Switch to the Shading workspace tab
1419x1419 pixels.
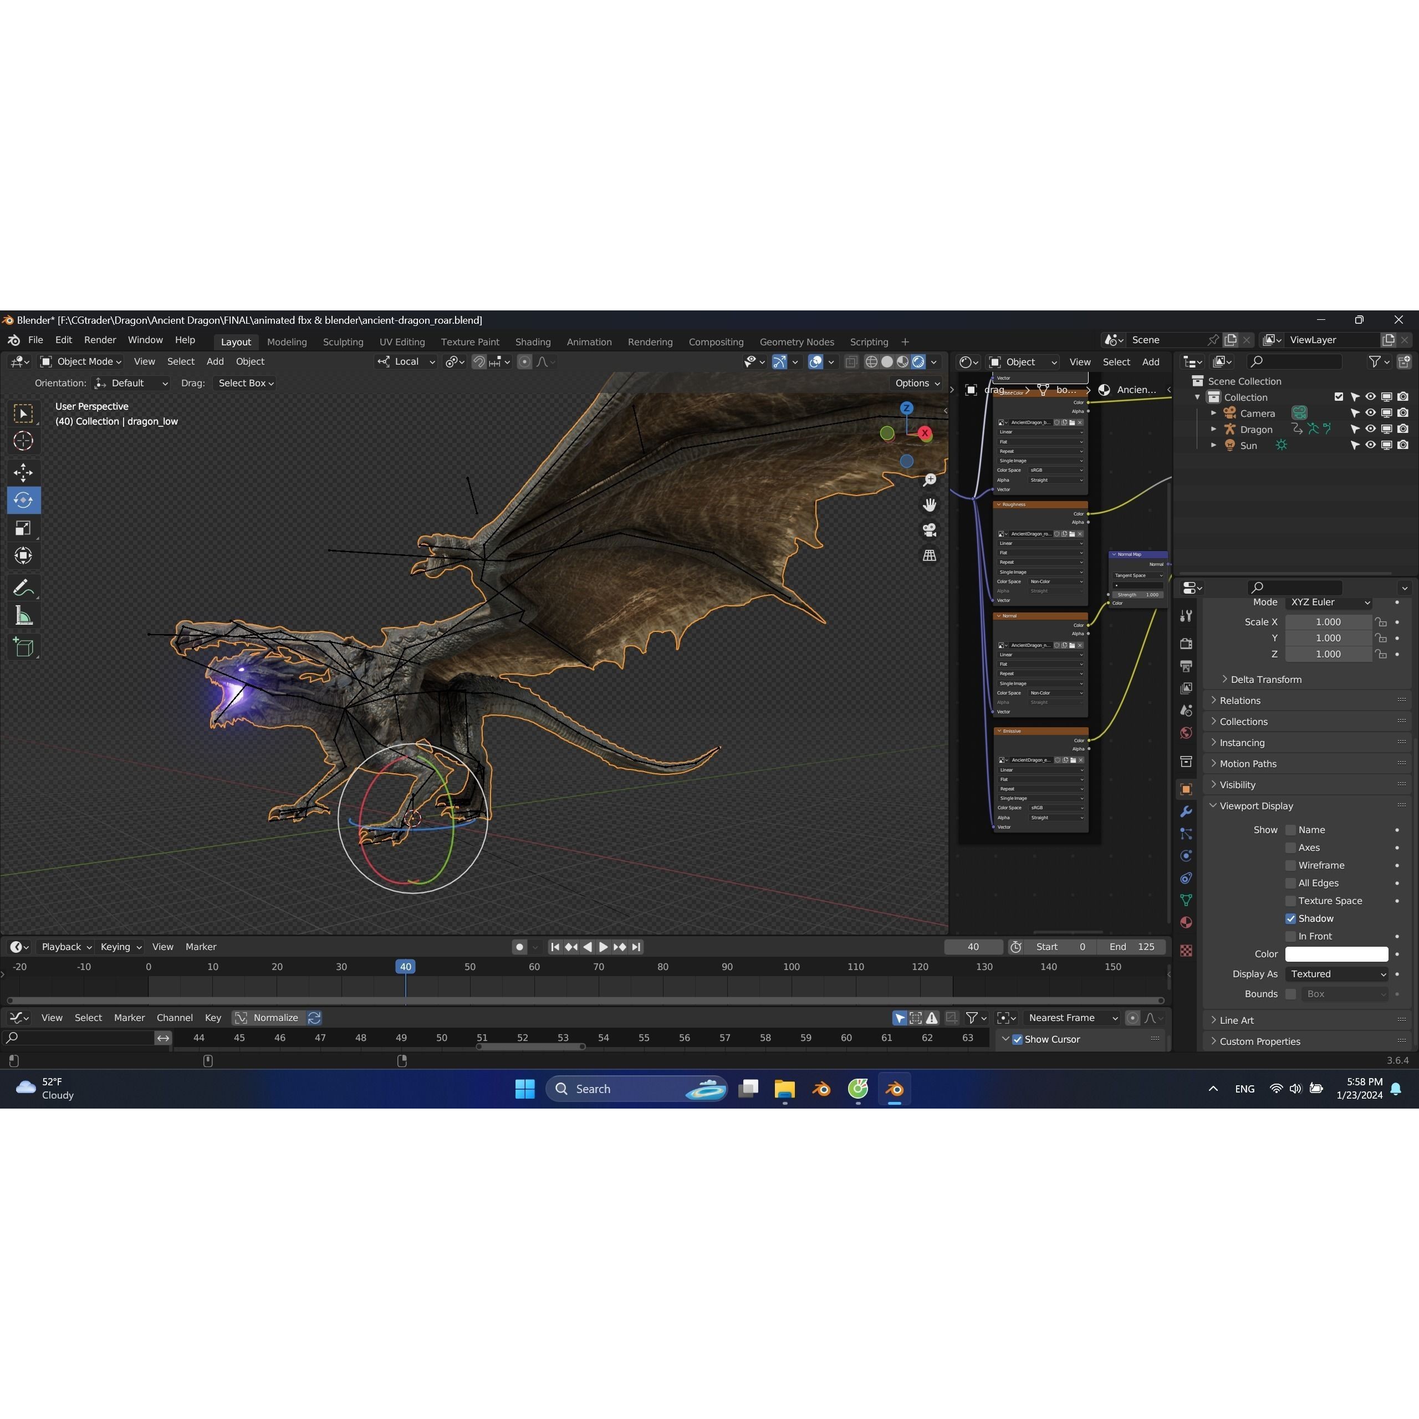533,341
